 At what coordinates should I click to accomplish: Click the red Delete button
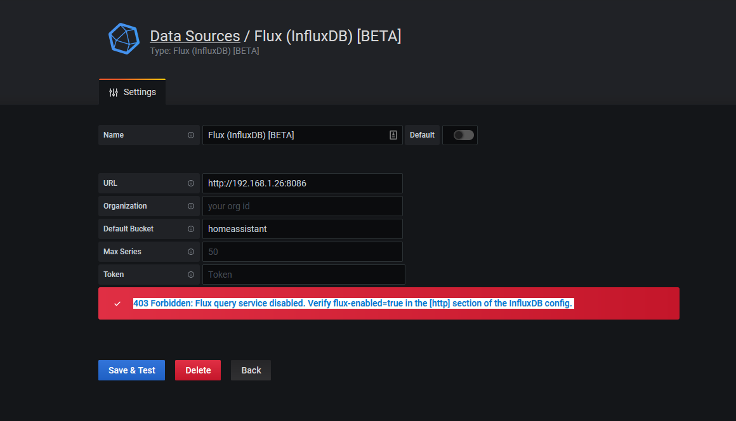click(198, 370)
